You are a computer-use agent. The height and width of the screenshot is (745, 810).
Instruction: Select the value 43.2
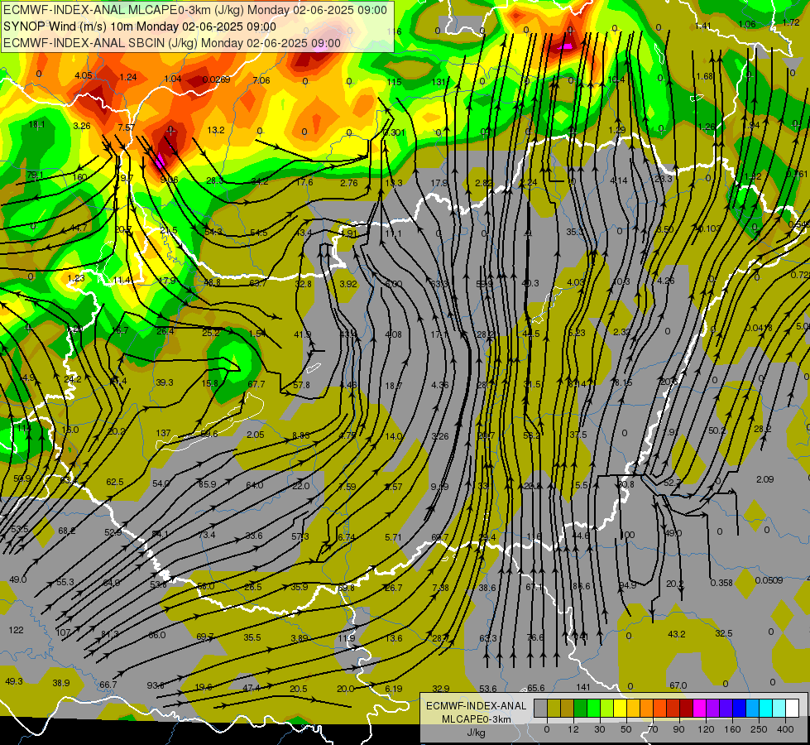(x=677, y=634)
